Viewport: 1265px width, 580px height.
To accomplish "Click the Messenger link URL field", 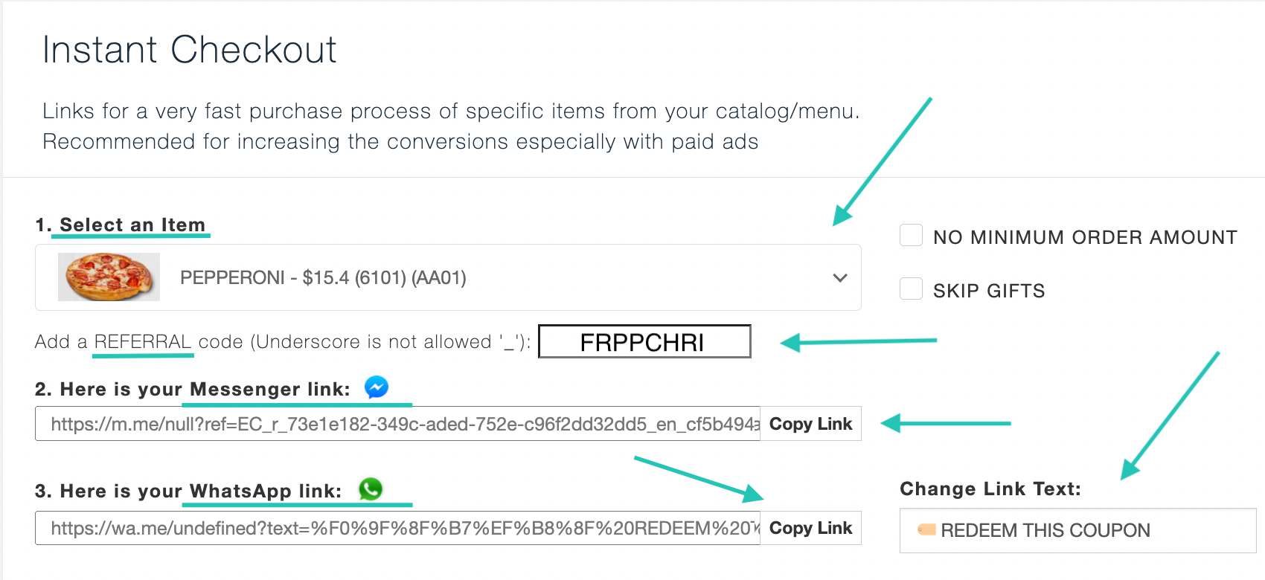I will pos(398,424).
